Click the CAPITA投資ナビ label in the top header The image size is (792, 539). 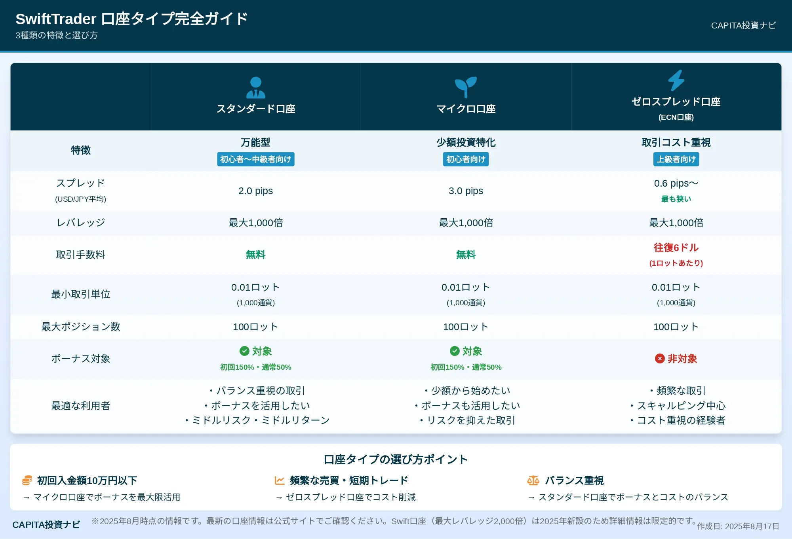coord(743,25)
